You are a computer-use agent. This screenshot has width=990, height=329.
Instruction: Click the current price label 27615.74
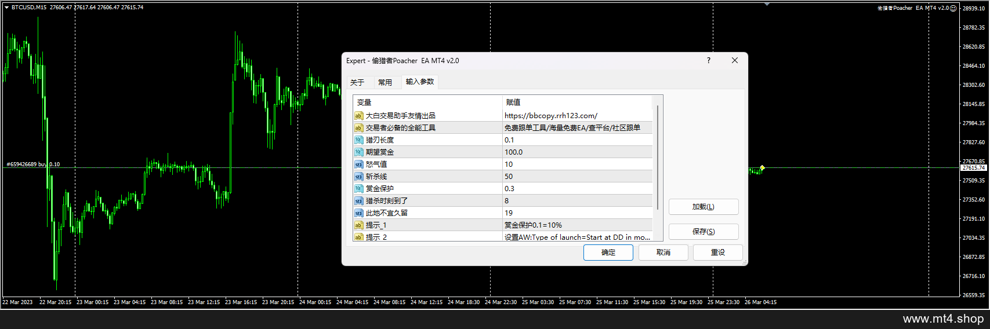click(x=974, y=168)
